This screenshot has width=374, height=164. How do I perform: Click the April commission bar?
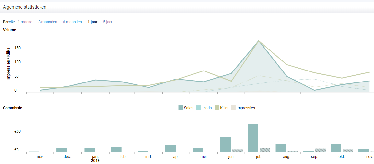tap(170, 148)
